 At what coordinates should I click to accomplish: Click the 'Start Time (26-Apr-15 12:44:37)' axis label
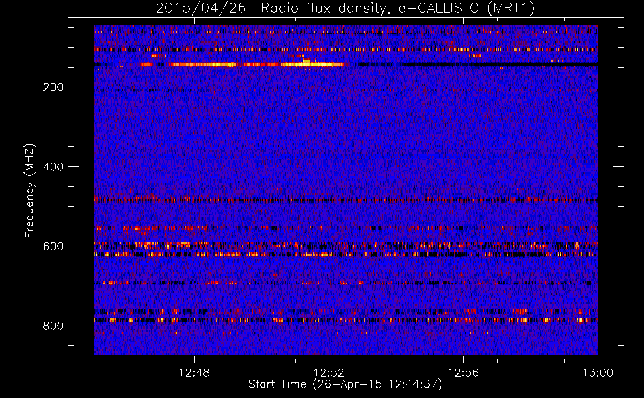click(x=345, y=384)
